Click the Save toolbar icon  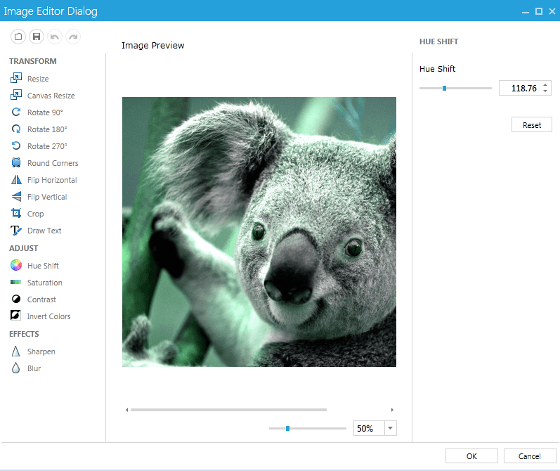pos(37,37)
